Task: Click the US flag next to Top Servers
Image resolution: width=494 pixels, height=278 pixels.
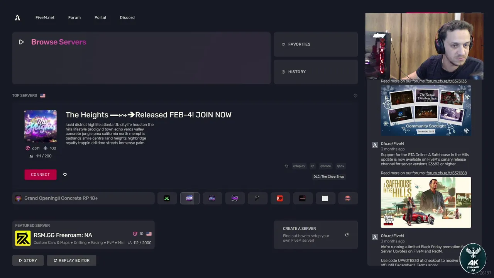Action: coord(42,95)
